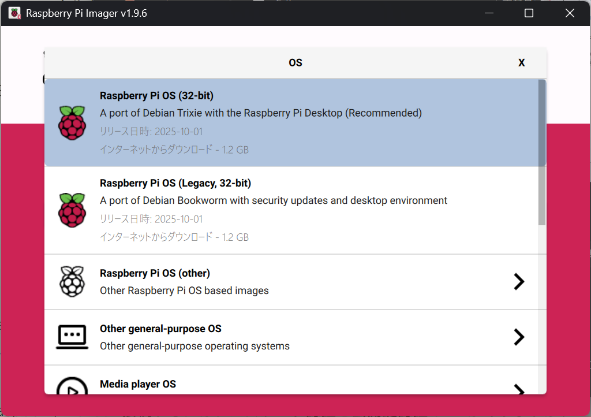The image size is (591, 417).
Task: Expand Other general-purpose OS with its arrow
Action: click(x=519, y=337)
